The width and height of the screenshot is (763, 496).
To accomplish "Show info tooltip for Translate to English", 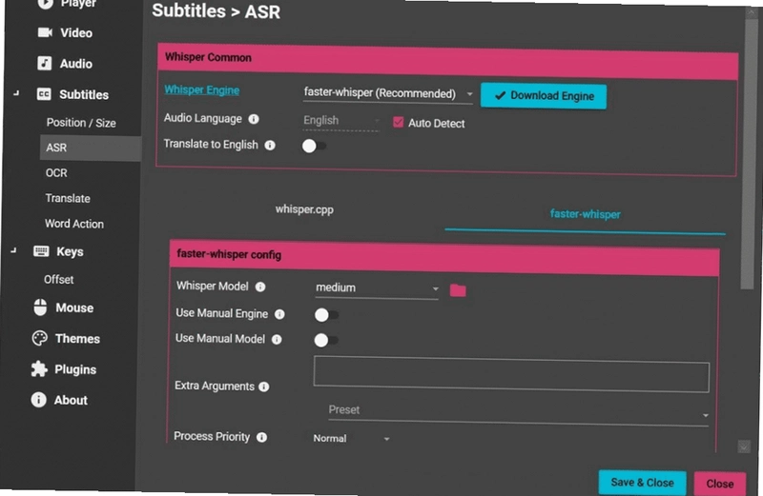I will 270,146.
